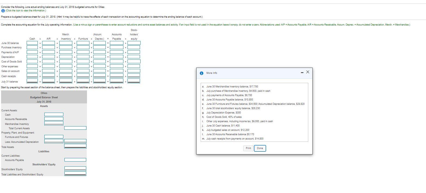Select the balance sheet Cash input under Current Assets
Screen dimensions: 426x193
pyautogui.click(x=54, y=115)
